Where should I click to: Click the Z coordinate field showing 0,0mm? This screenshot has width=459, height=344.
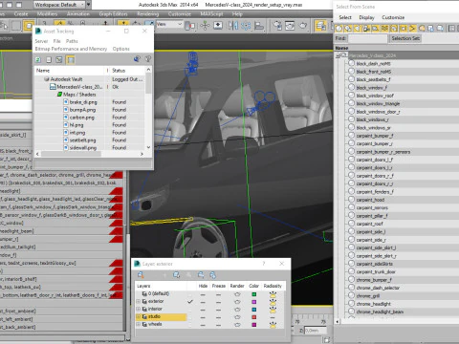(316, 331)
